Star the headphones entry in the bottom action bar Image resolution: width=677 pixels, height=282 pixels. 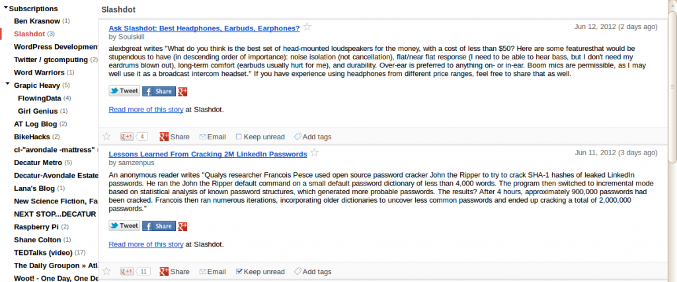click(x=106, y=137)
